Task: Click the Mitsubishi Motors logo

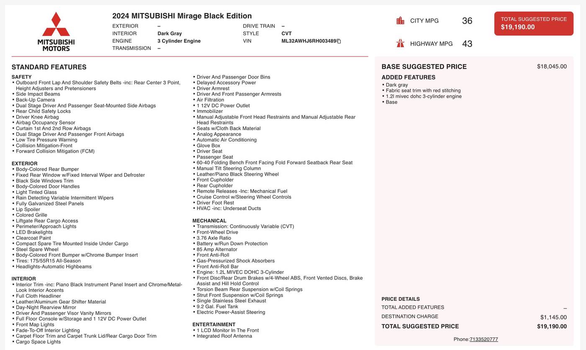Action: pos(56,32)
